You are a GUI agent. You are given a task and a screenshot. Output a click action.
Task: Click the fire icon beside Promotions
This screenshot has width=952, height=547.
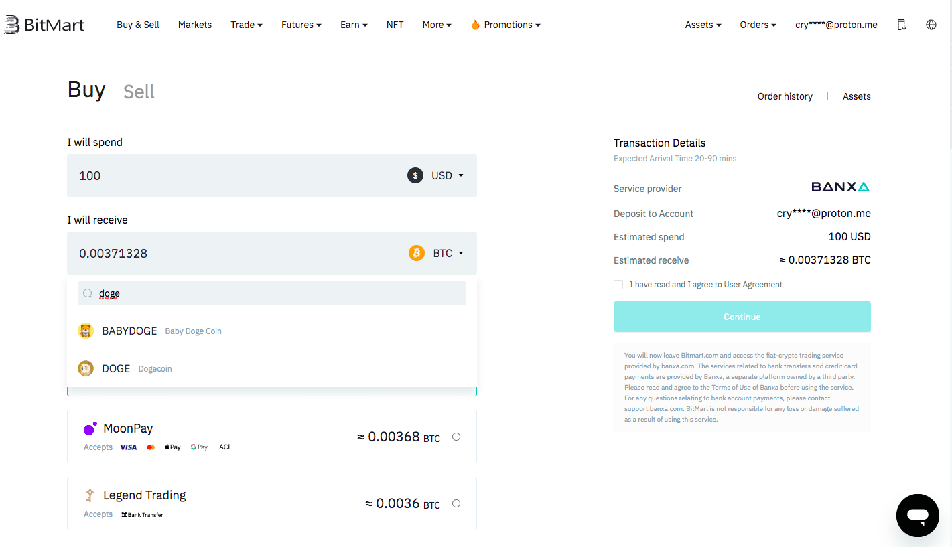click(476, 25)
